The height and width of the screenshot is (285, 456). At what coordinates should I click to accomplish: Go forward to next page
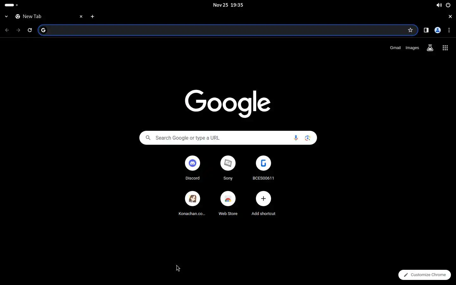18,30
